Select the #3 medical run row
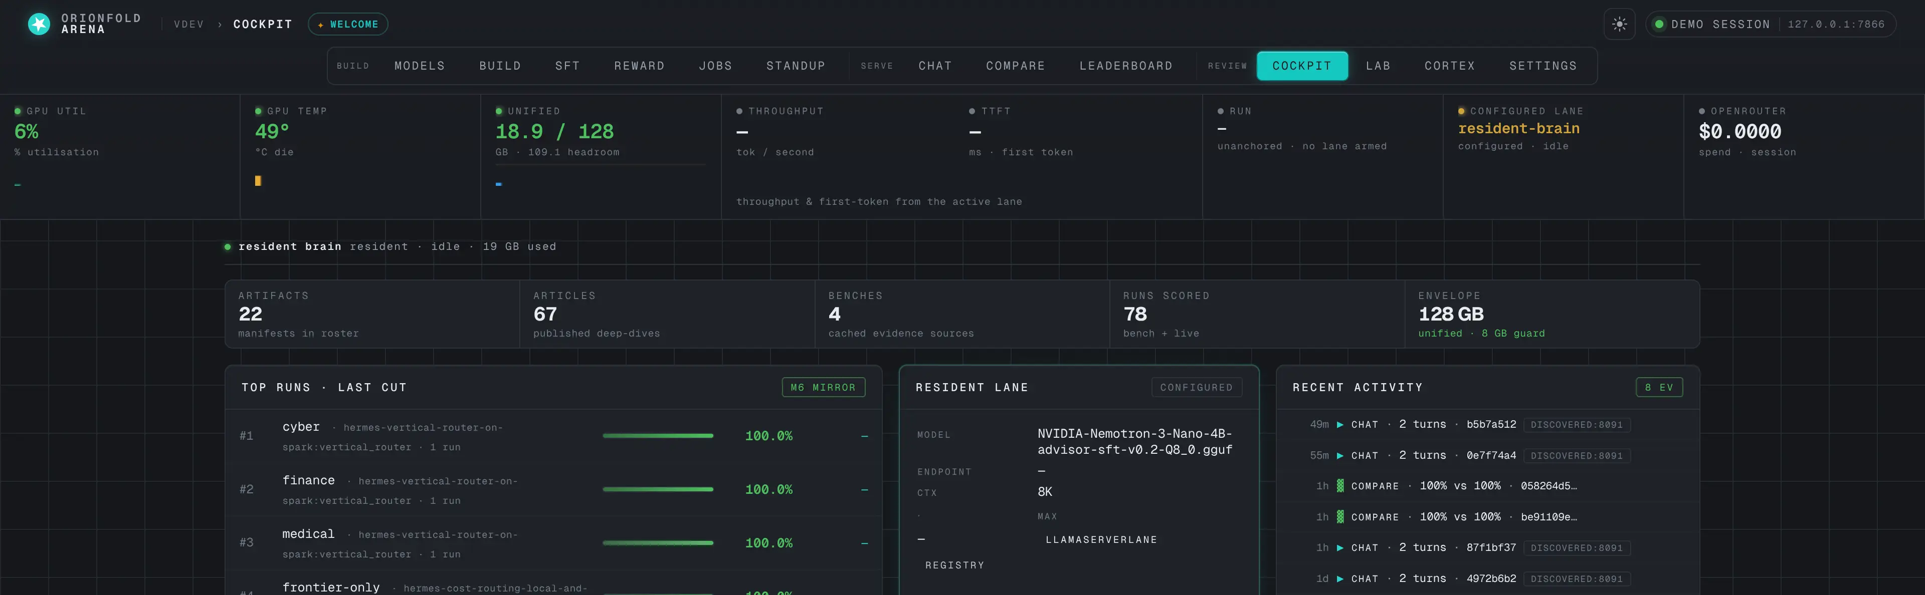Screen dimensions: 1925x595 pos(554,543)
